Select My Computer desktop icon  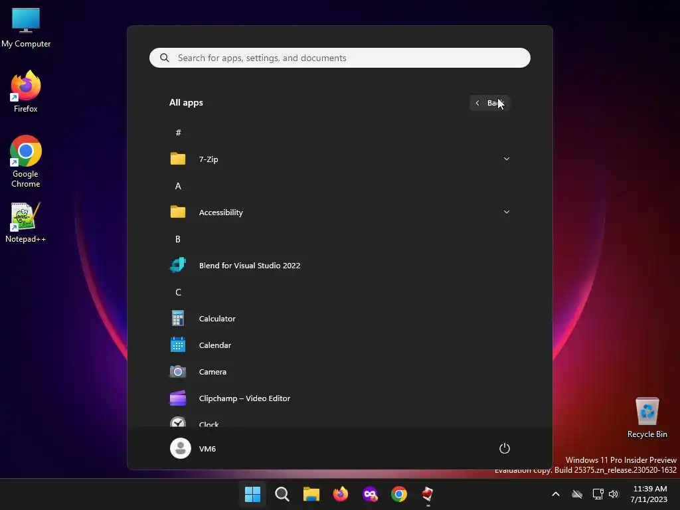[x=26, y=28]
